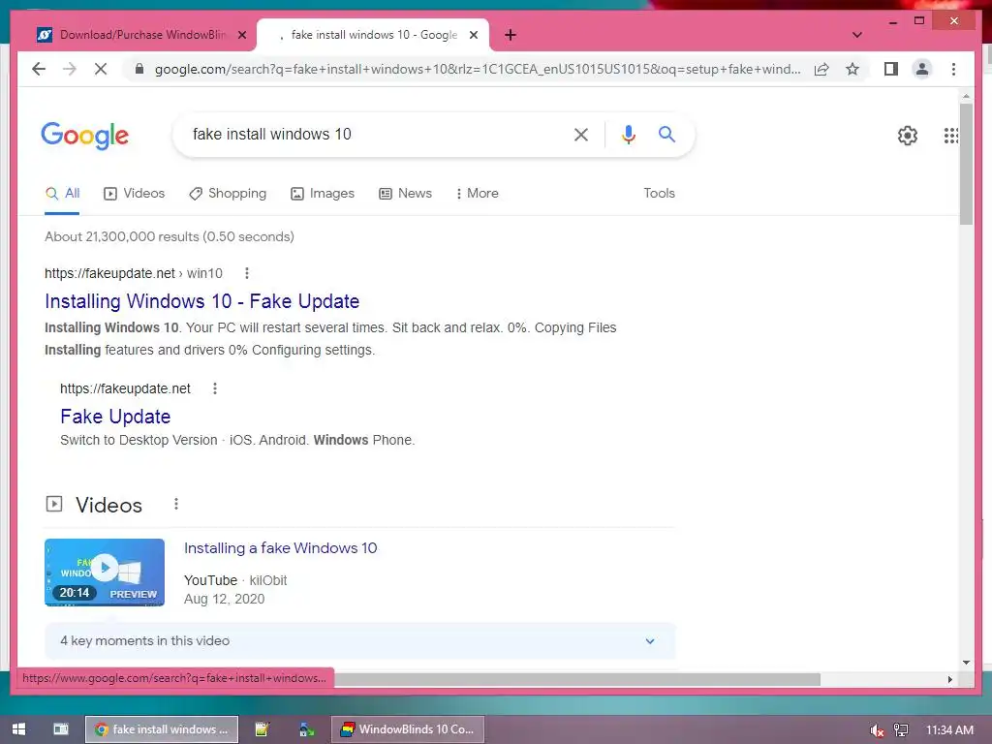The height and width of the screenshot is (744, 992).
Task: Click the notepad icon on the taskbar
Action: coord(262,729)
